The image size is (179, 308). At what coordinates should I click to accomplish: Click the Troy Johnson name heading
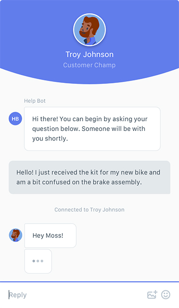(89, 54)
